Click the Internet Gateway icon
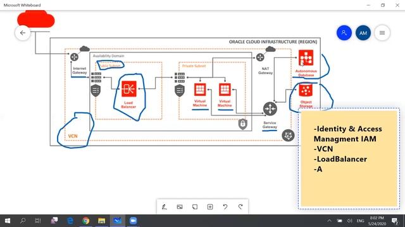 point(75,57)
